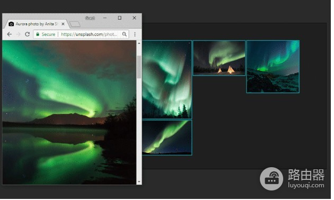Viewport: 334px width, 200px height.
Task: Click the magnifier zoom icon in address bar
Action: (x=124, y=34)
